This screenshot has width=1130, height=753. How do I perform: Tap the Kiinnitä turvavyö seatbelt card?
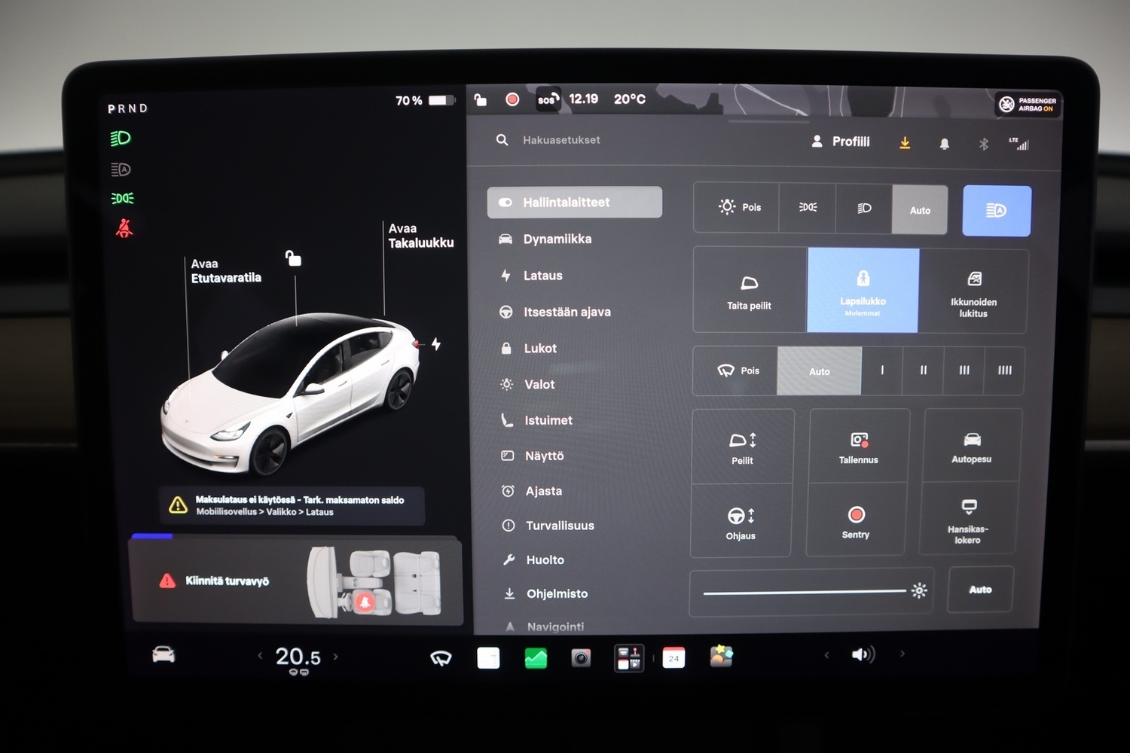[295, 581]
